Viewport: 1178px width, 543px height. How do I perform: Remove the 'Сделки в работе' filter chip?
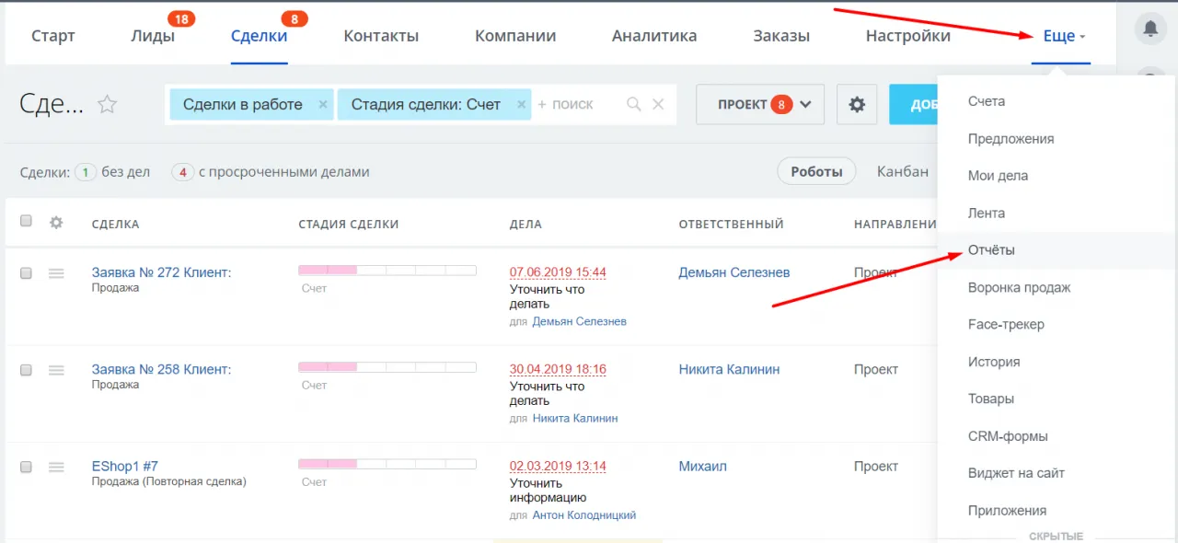click(x=323, y=104)
